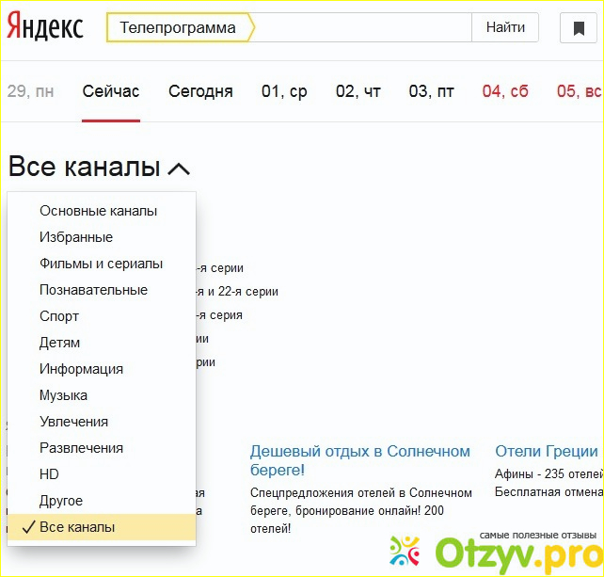The height and width of the screenshot is (577, 604).
Task: Choose the Спорт channel category
Action: 59,316
